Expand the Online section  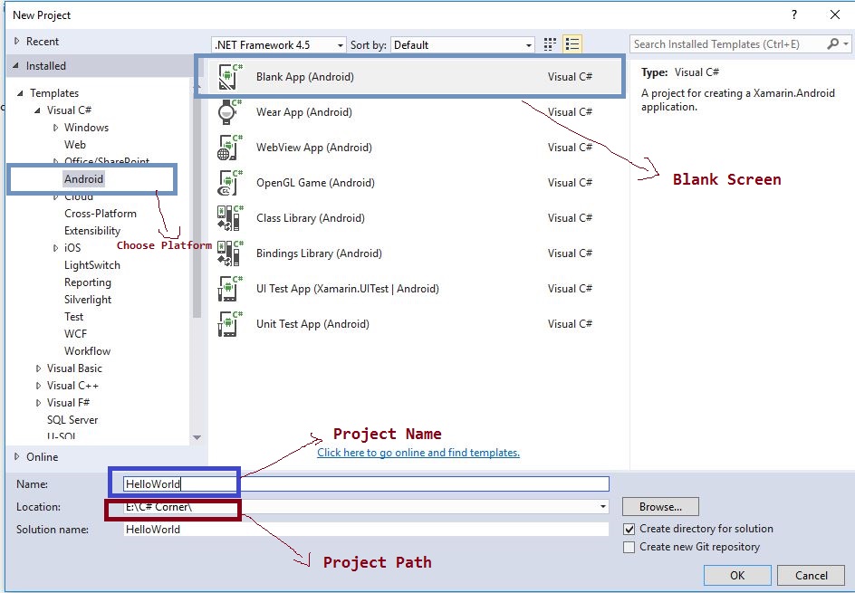pos(17,456)
